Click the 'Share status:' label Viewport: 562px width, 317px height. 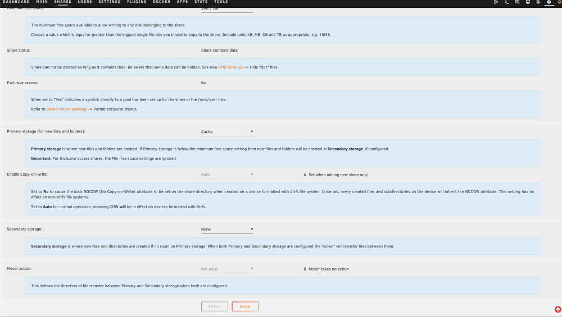click(19, 50)
